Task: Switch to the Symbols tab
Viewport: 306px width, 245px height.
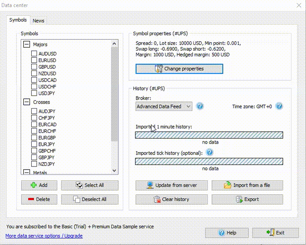Action: 18,20
